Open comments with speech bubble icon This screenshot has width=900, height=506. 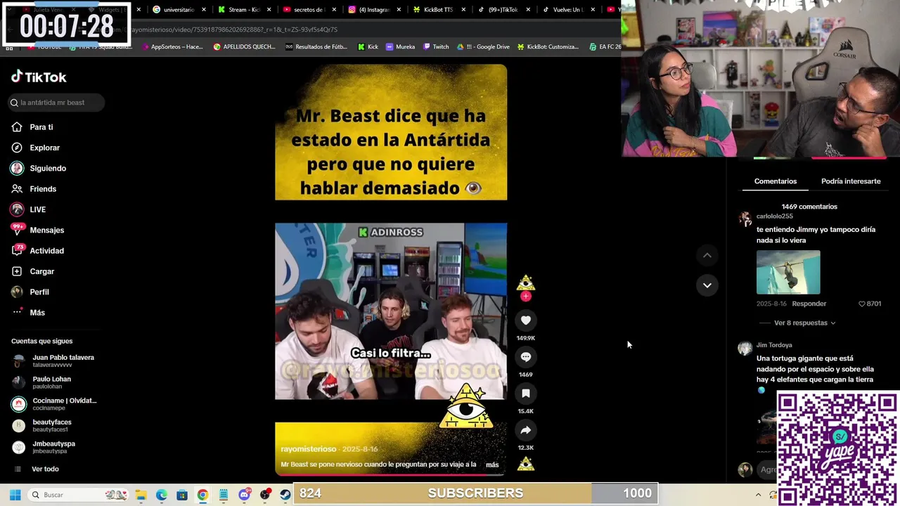click(x=526, y=357)
